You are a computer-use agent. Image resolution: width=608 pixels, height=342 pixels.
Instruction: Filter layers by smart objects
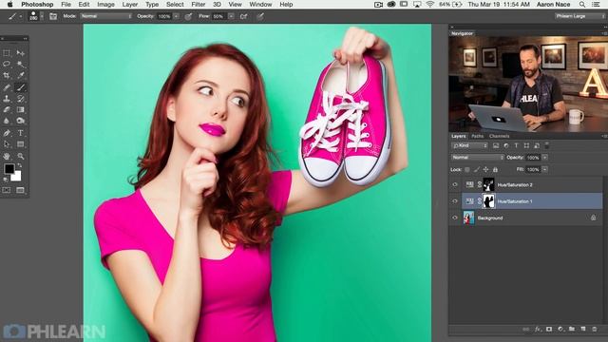(537, 145)
